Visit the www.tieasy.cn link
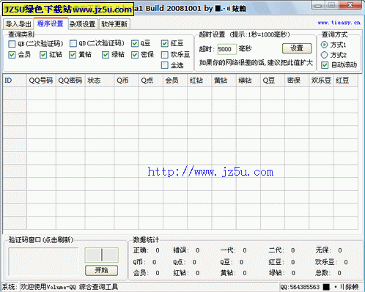This screenshot has width=365, height=292. point(339,23)
